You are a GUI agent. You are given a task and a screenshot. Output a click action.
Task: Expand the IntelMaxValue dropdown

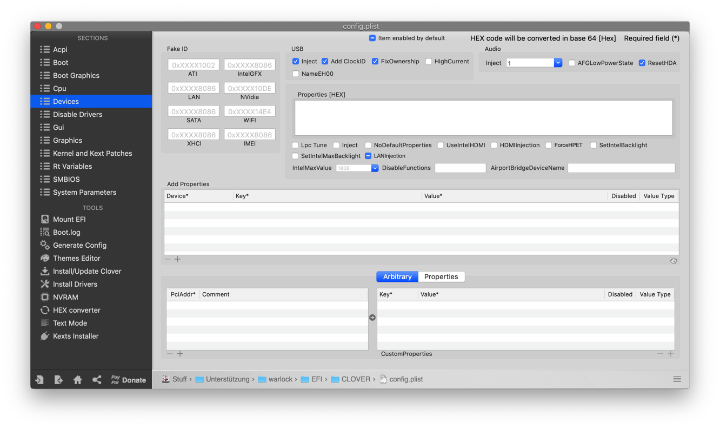pos(375,168)
